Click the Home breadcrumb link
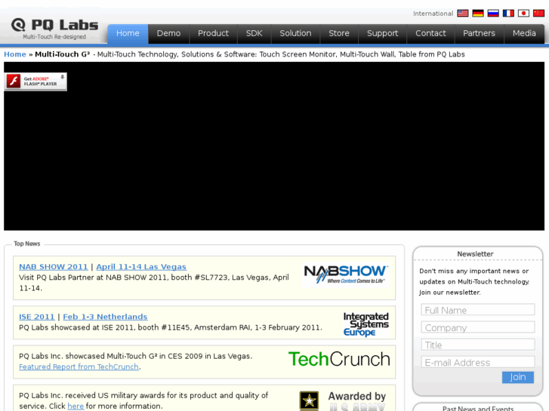 click(15, 54)
